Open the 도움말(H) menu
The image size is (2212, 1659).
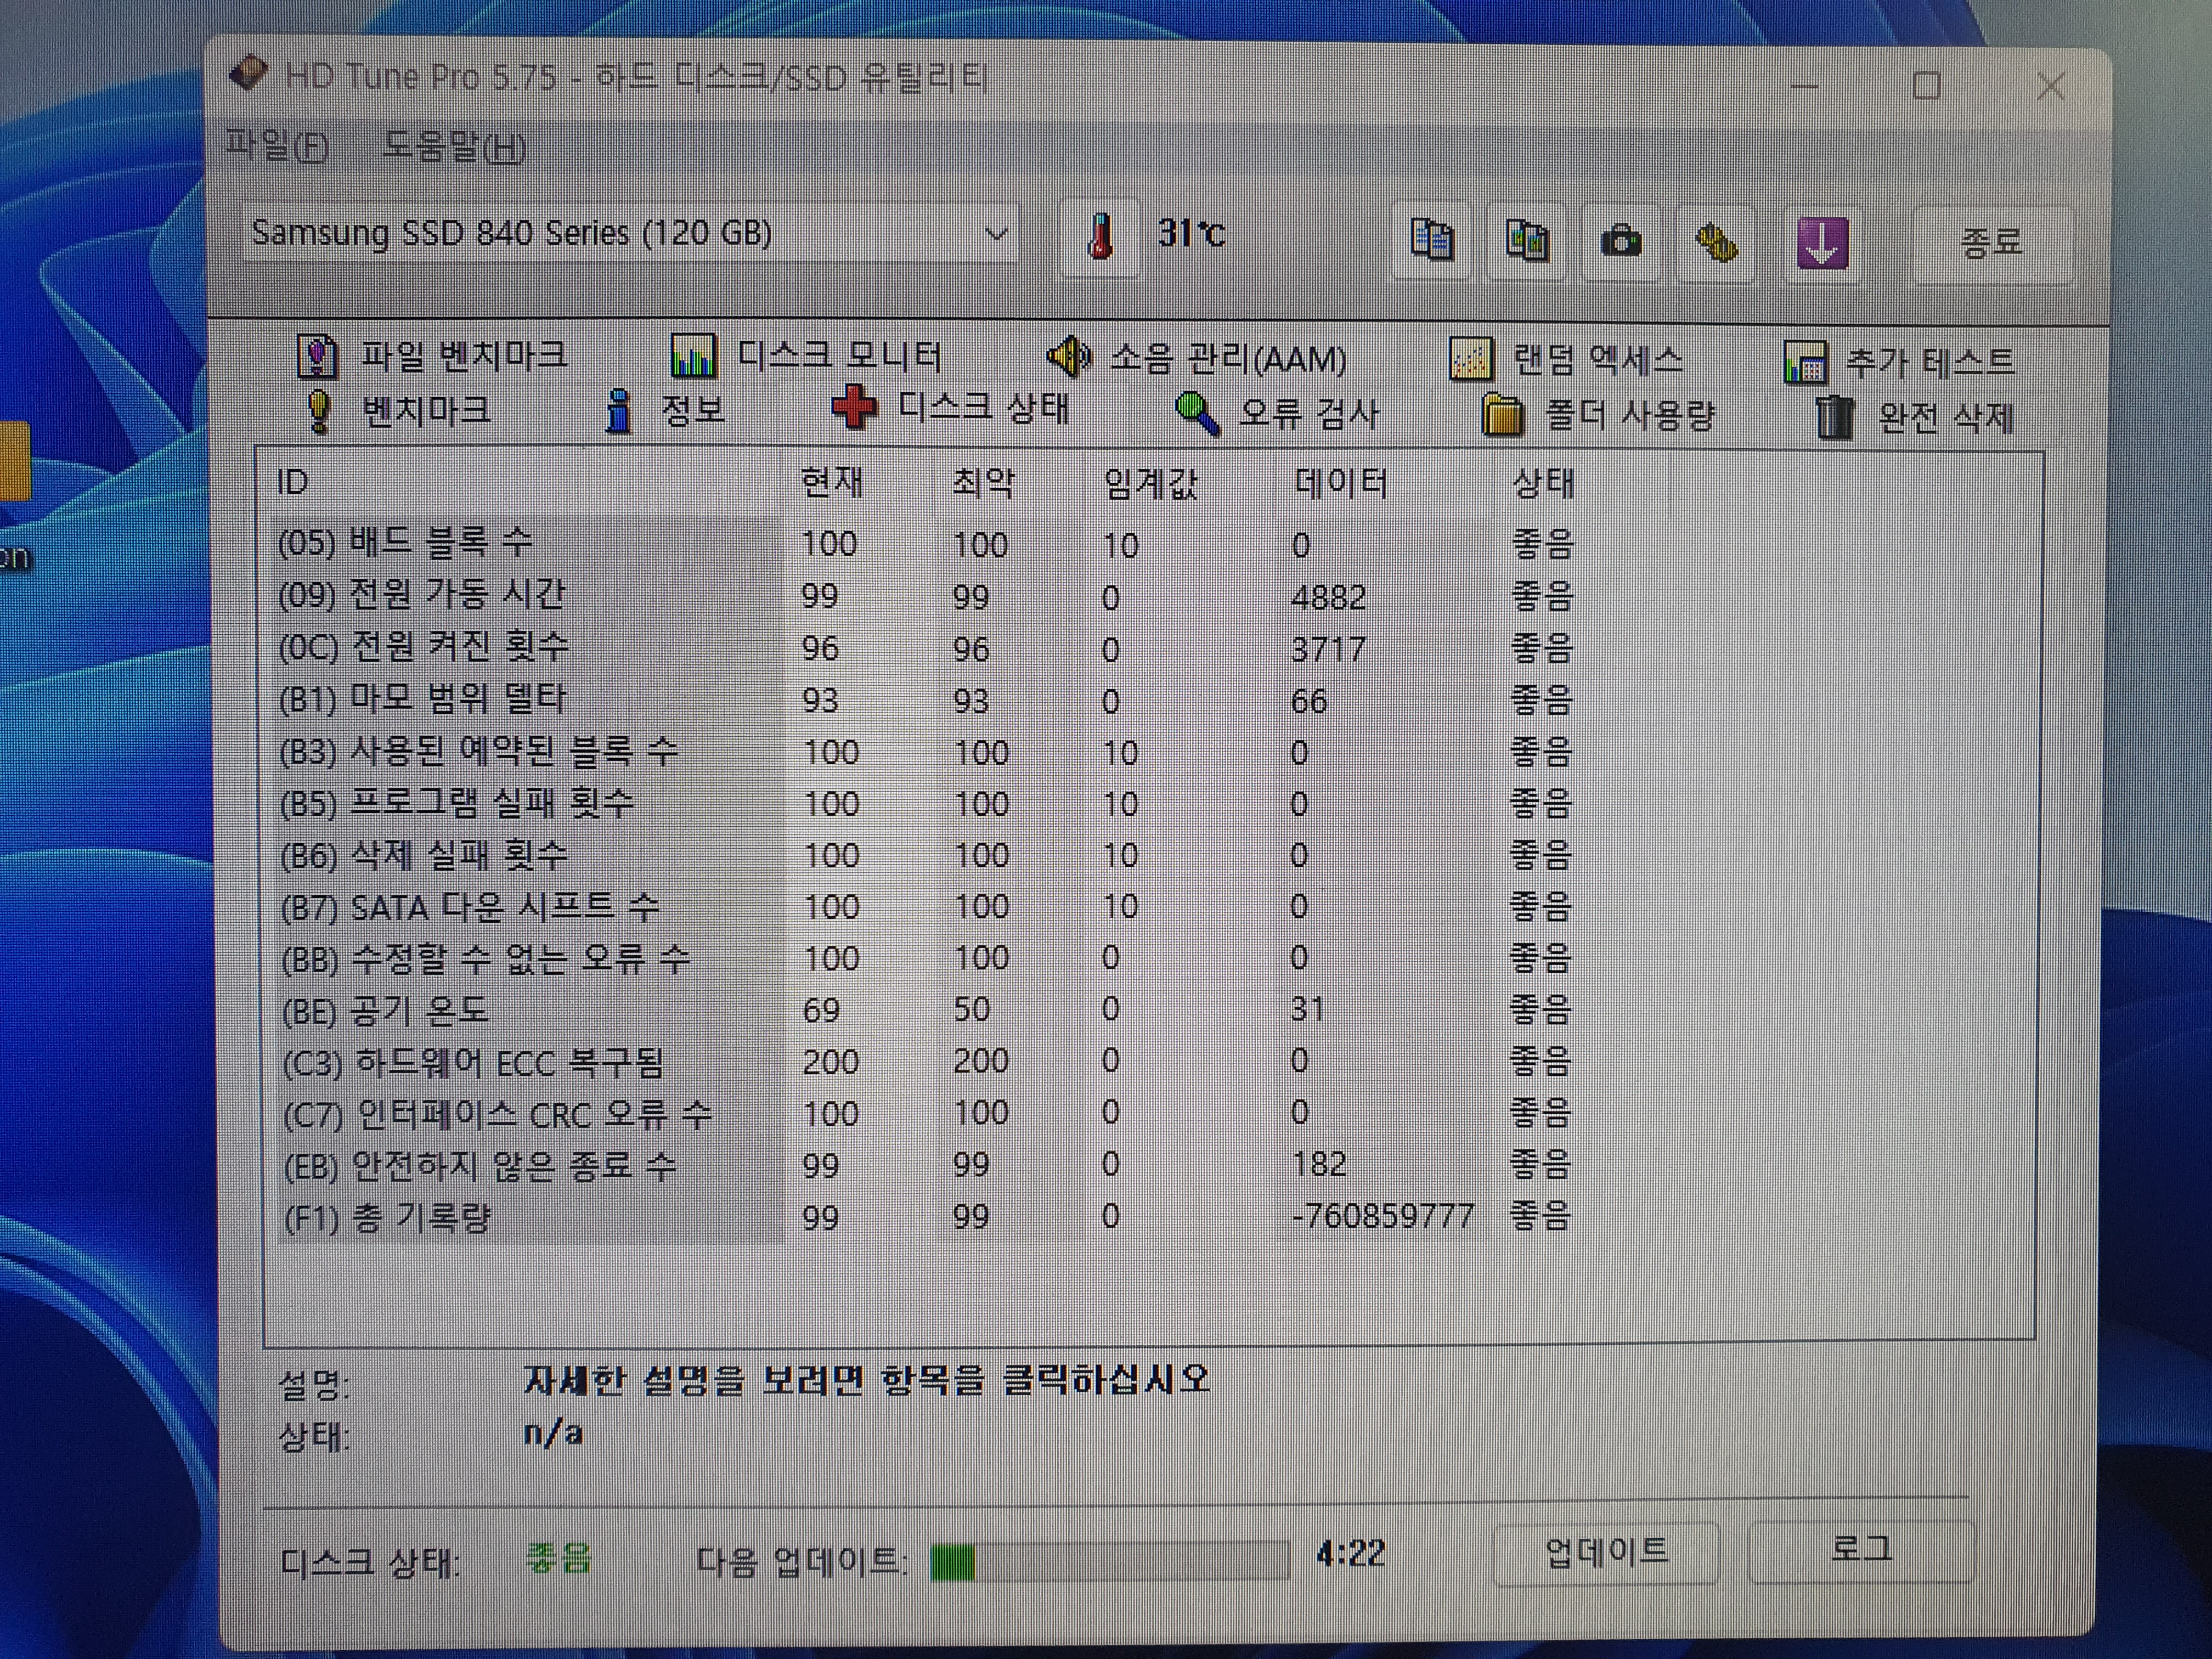pyautogui.click(x=454, y=148)
